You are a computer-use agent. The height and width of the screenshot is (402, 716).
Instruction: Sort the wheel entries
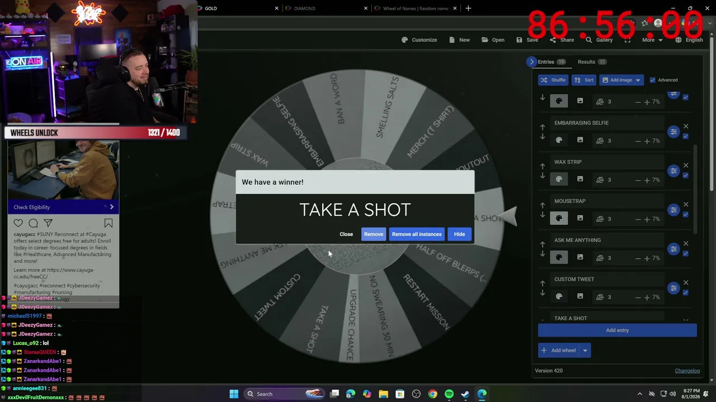[x=584, y=80]
